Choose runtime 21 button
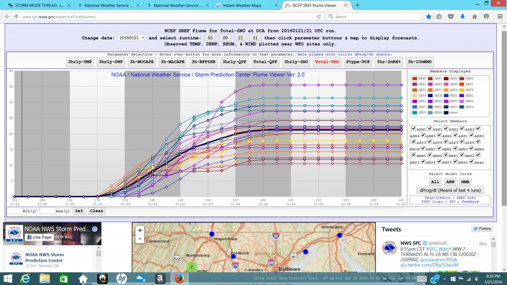 [x=255, y=38]
